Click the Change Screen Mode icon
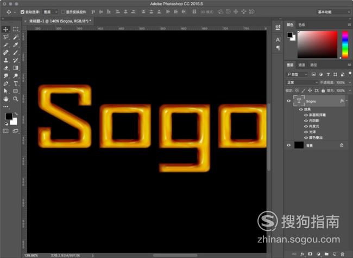 click(x=16, y=131)
